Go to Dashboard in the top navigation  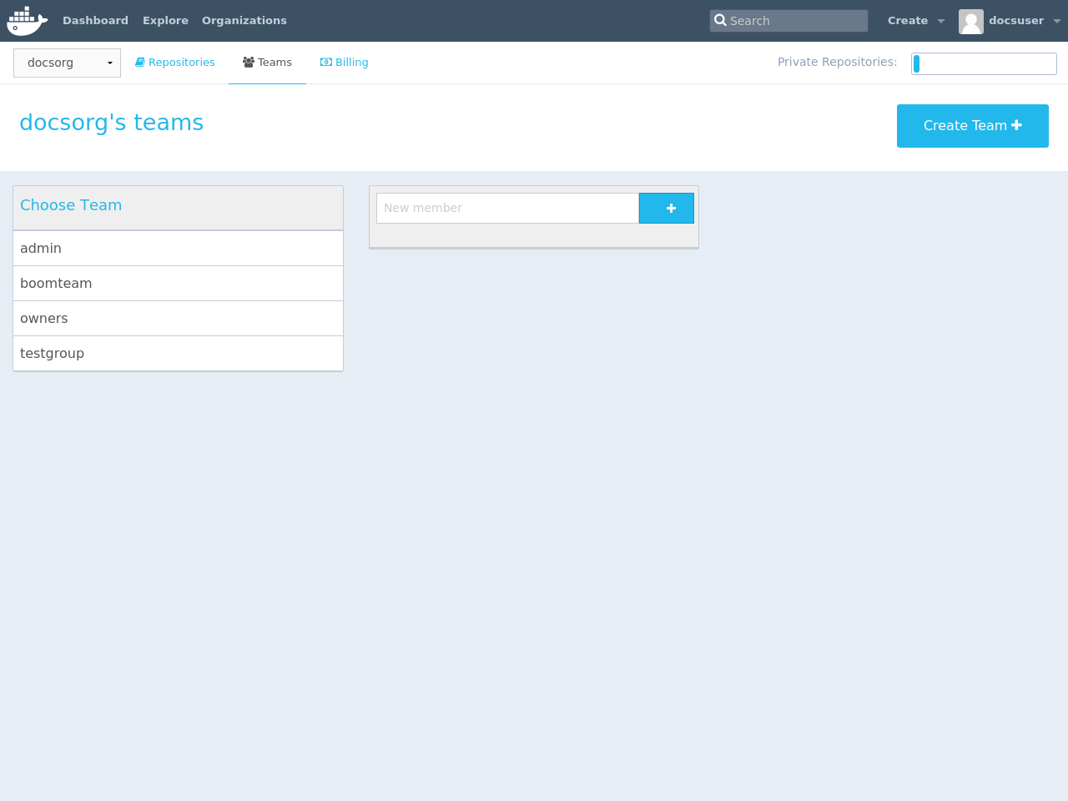(x=95, y=21)
